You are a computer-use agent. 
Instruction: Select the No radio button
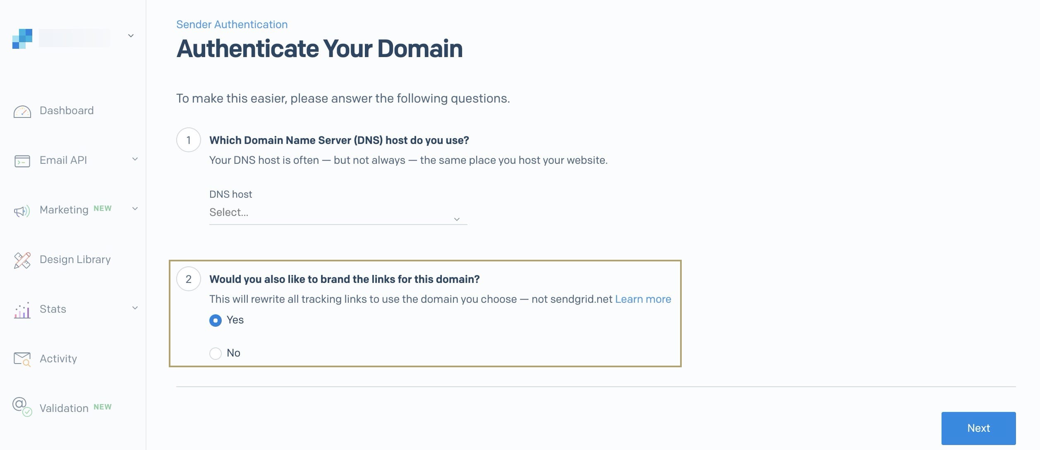tap(216, 353)
